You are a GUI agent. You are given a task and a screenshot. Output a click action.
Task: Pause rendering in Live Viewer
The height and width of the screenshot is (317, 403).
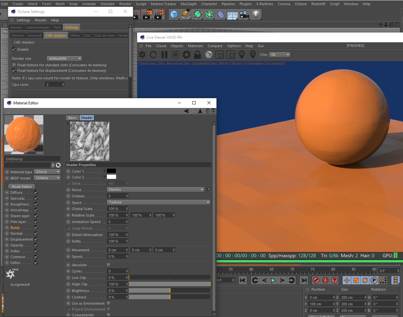[164, 55]
